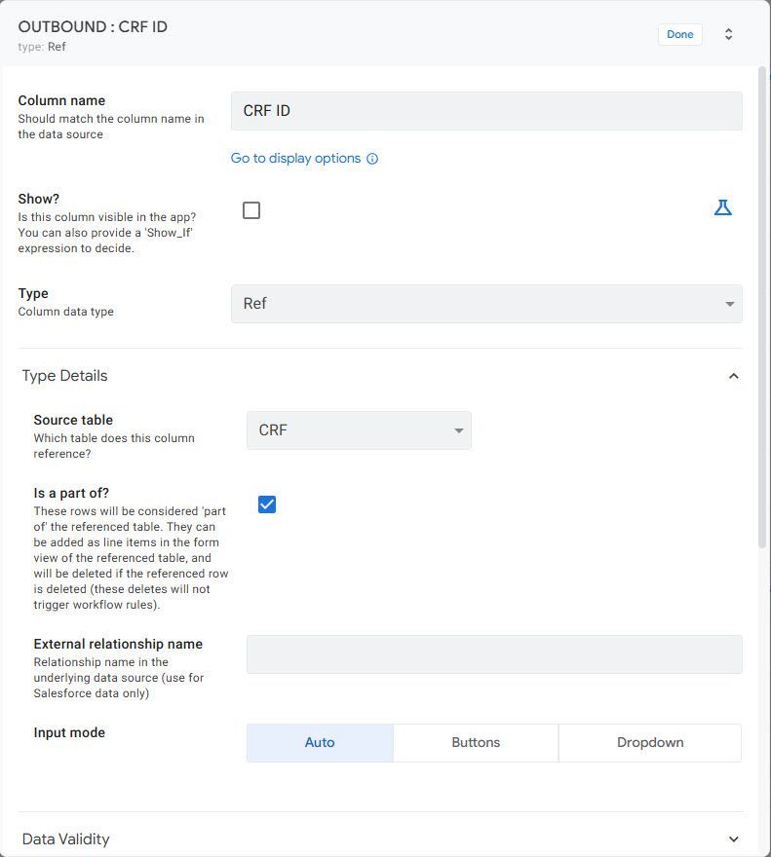Select Buttons input mode
771x857 pixels.
[x=476, y=743]
